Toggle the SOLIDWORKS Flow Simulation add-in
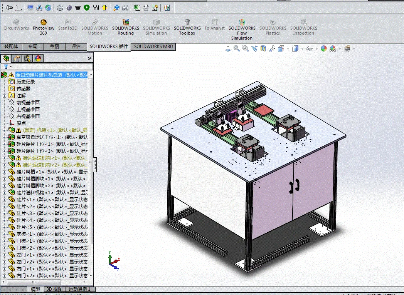Image resolution: width=404 pixels, height=295 pixels. click(x=242, y=30)
